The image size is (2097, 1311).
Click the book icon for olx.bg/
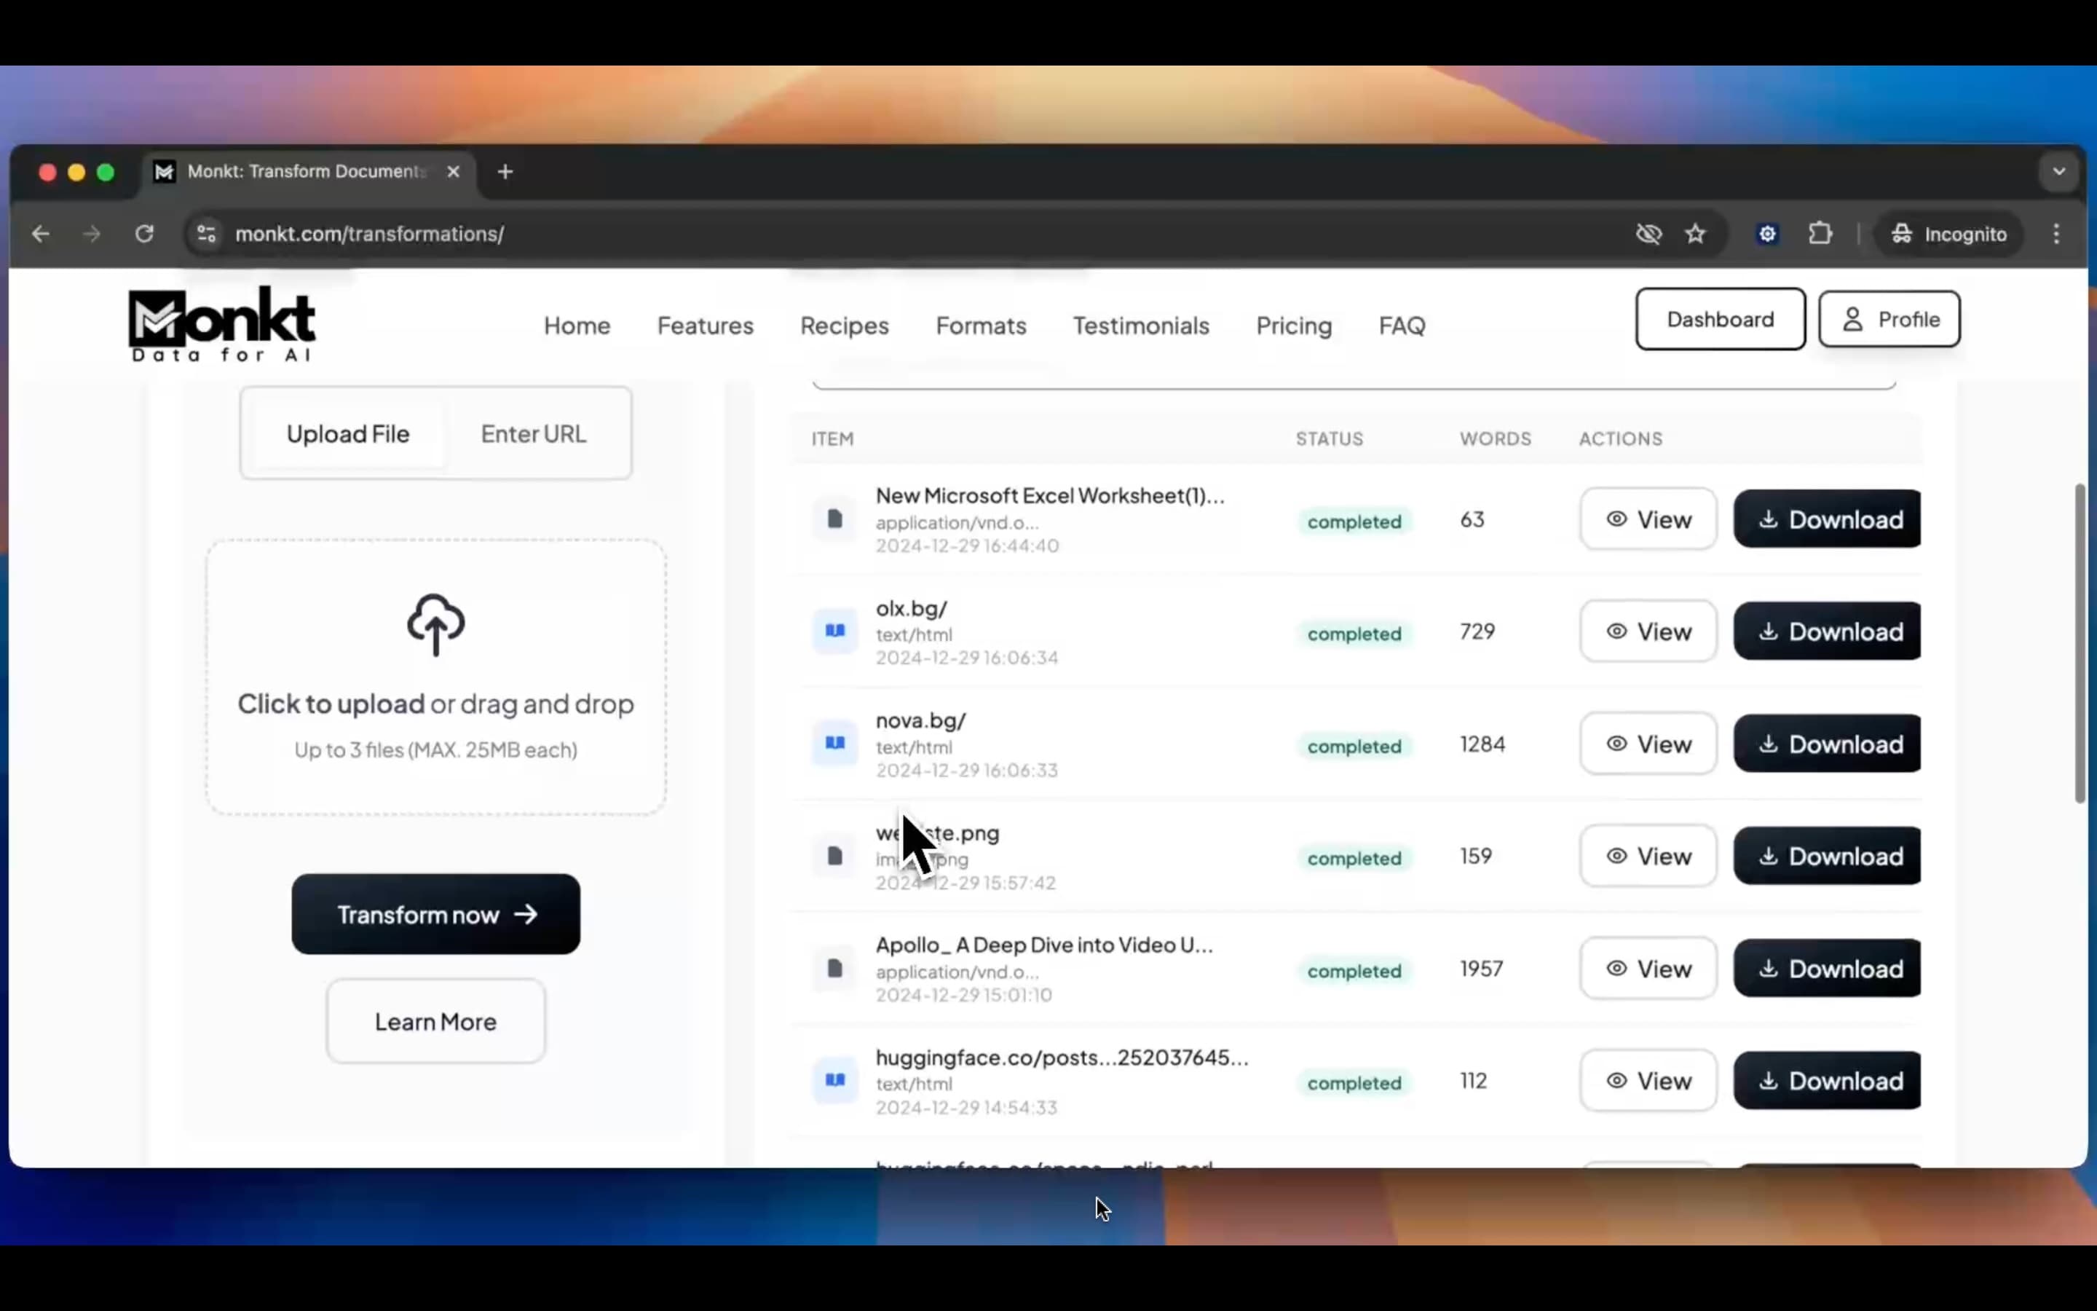point(834,630)
